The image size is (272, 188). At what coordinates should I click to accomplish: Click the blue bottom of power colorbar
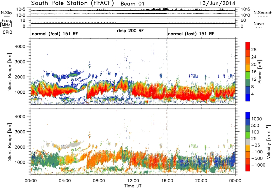click(248, 97)
